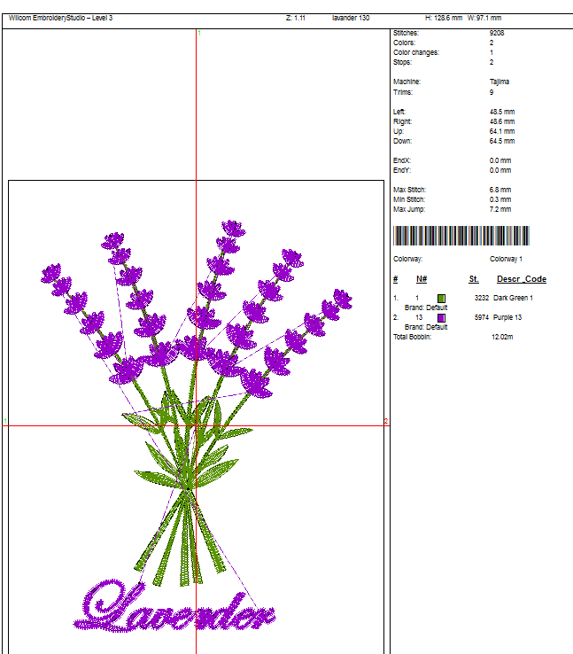Click the Z: 1.11 zoom value

pos(295,18)
